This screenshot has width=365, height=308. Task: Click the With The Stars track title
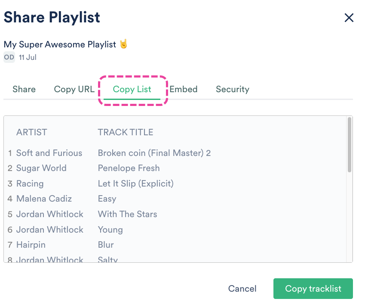[x=127, y=214]
